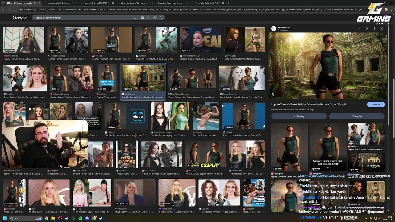Open the Tomb Raider poster Facebook thumbnail
The width and height of the screenshot is (395, 222).
click(x=127, y=154)
